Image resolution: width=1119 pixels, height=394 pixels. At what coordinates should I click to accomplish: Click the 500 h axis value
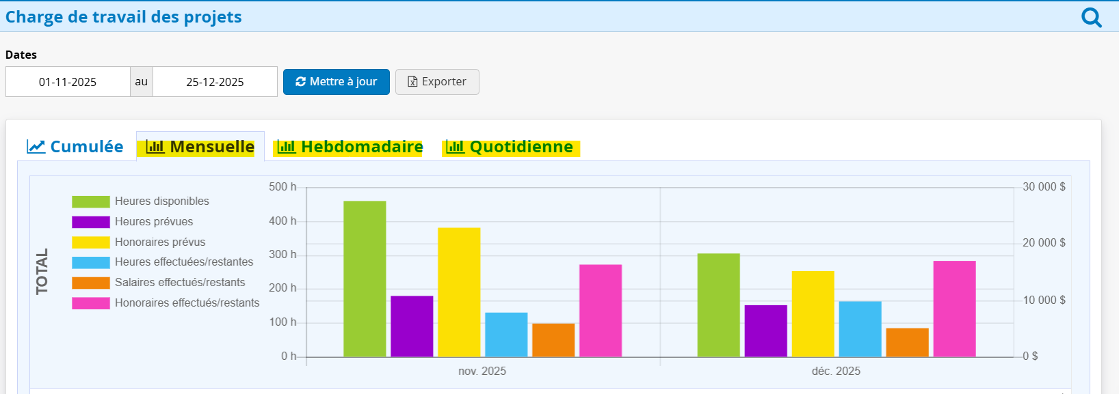(x=282, y=187)
